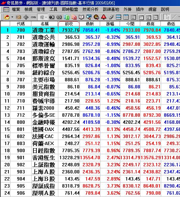The height and width of the screenshot is (197, 180).
Task: Click the red alarm bell icon
Action: (104, 17)
